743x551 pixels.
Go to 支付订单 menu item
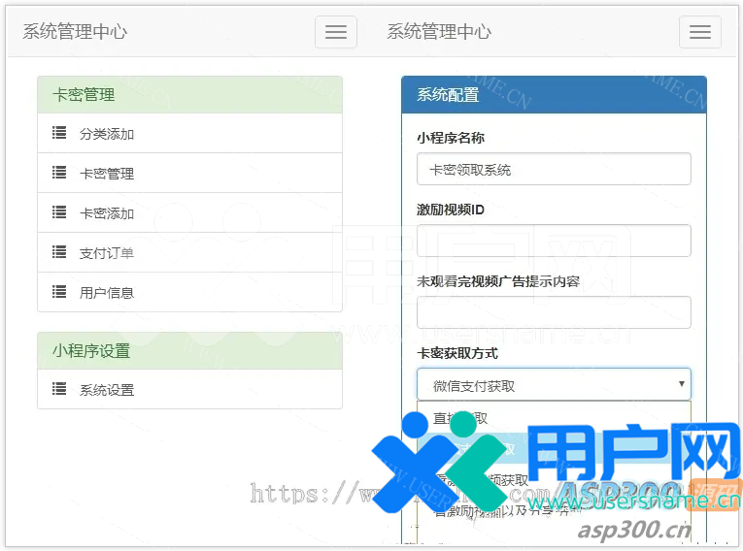pos(107,253)
